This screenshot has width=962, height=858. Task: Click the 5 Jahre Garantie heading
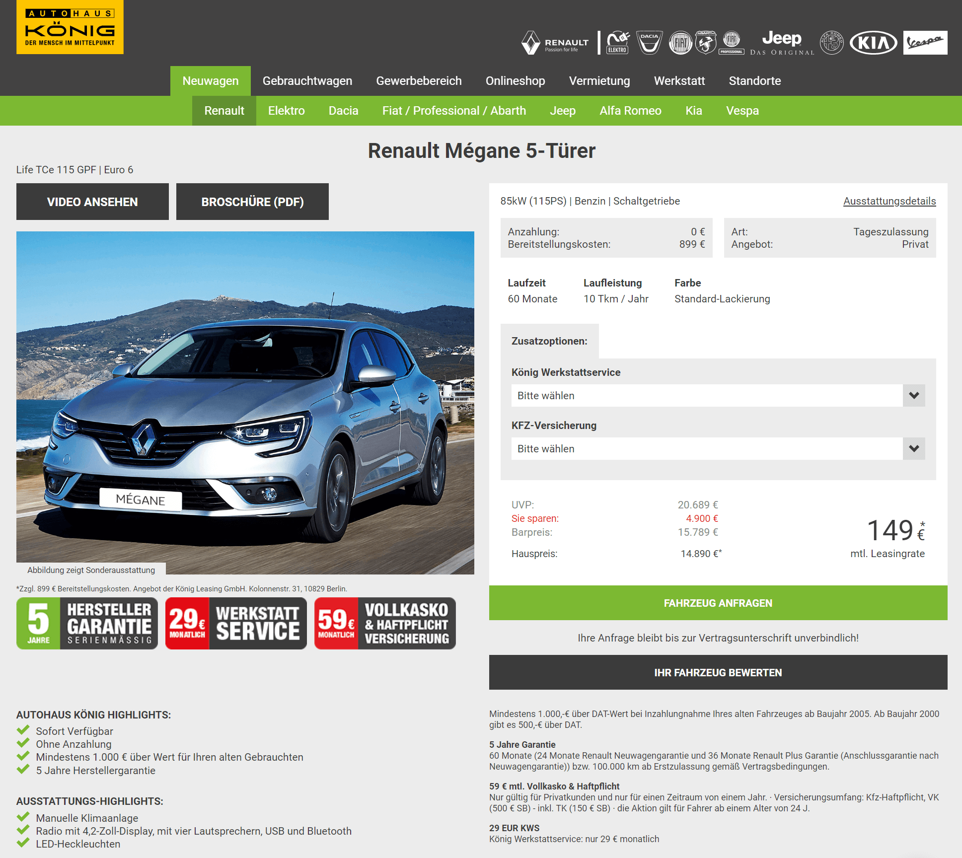[x=522, y=745]
